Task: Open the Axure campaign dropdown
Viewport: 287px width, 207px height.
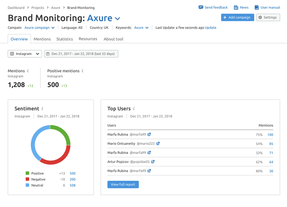Action: (39, 28)
